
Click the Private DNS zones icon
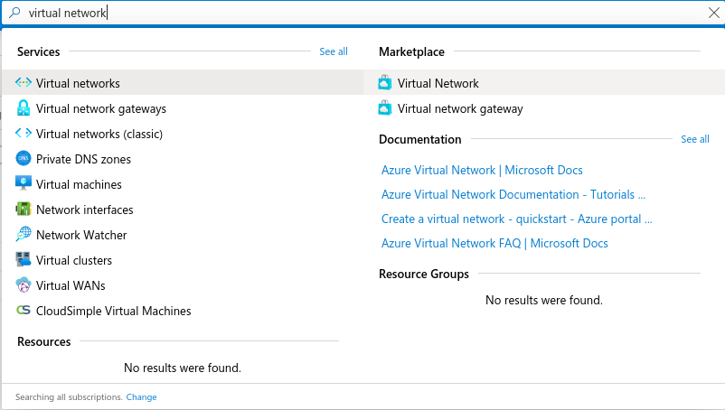[x=24, y=158]
